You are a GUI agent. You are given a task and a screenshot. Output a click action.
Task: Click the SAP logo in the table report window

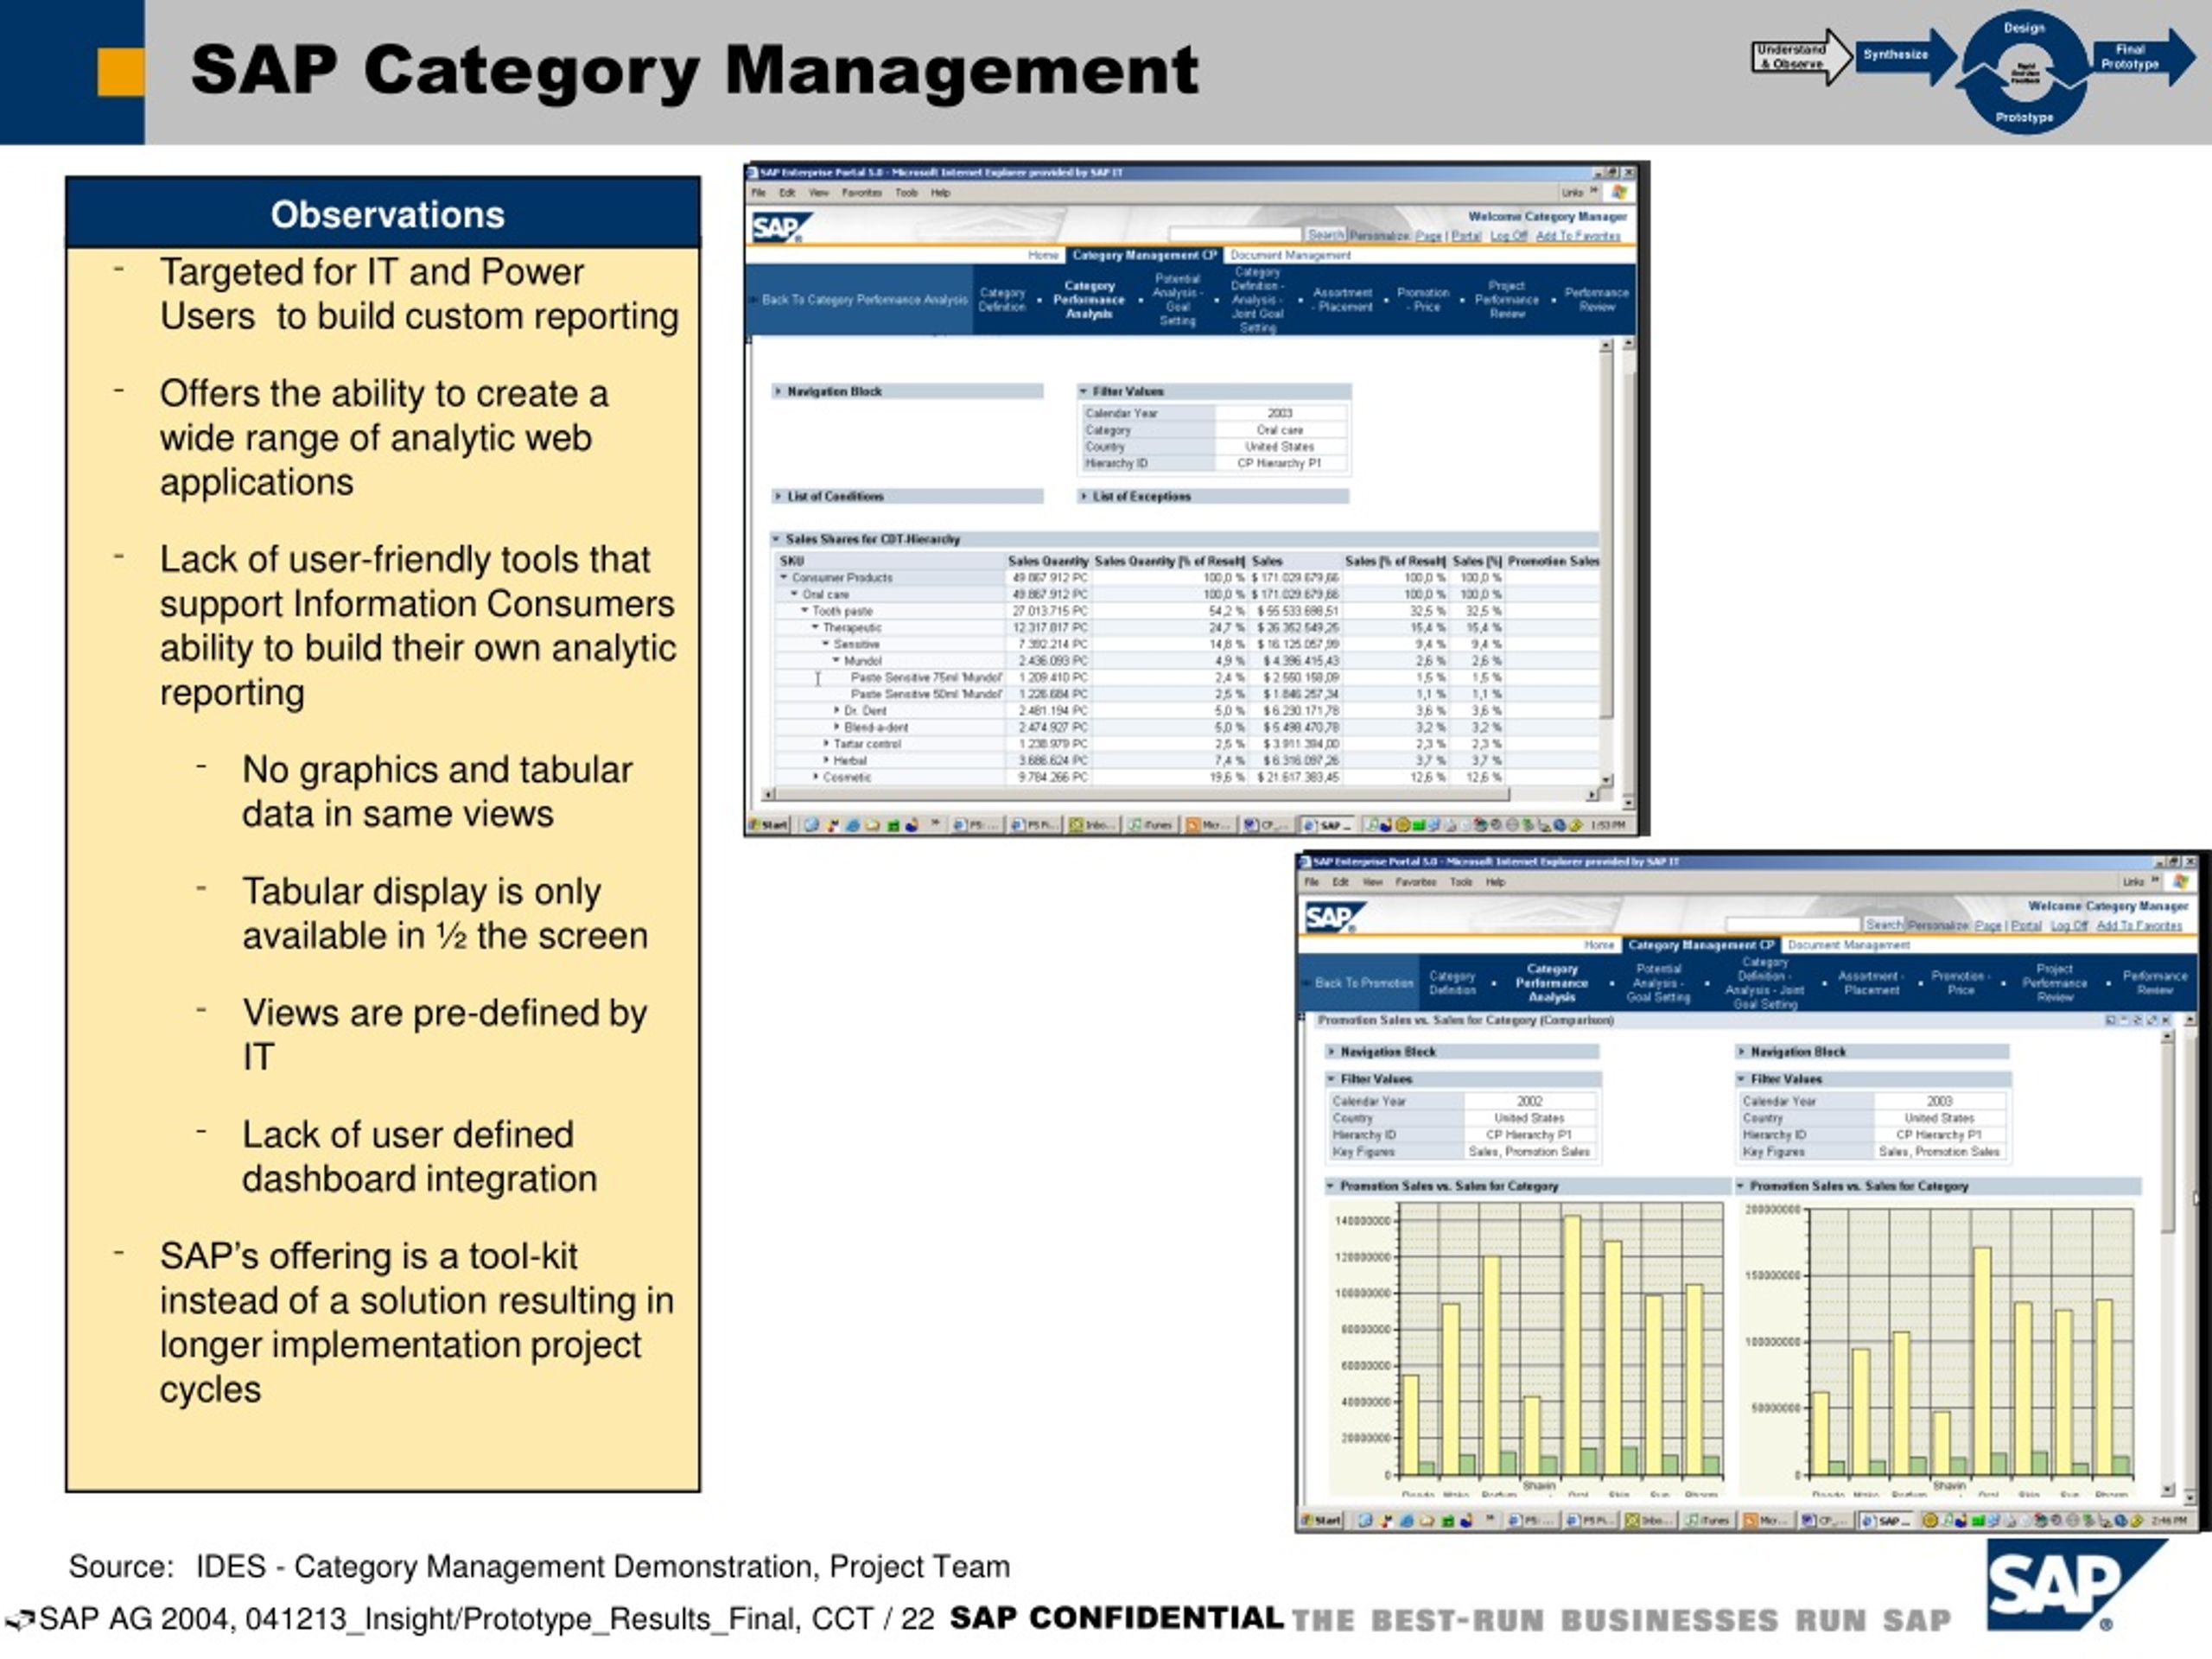point(781,227)
